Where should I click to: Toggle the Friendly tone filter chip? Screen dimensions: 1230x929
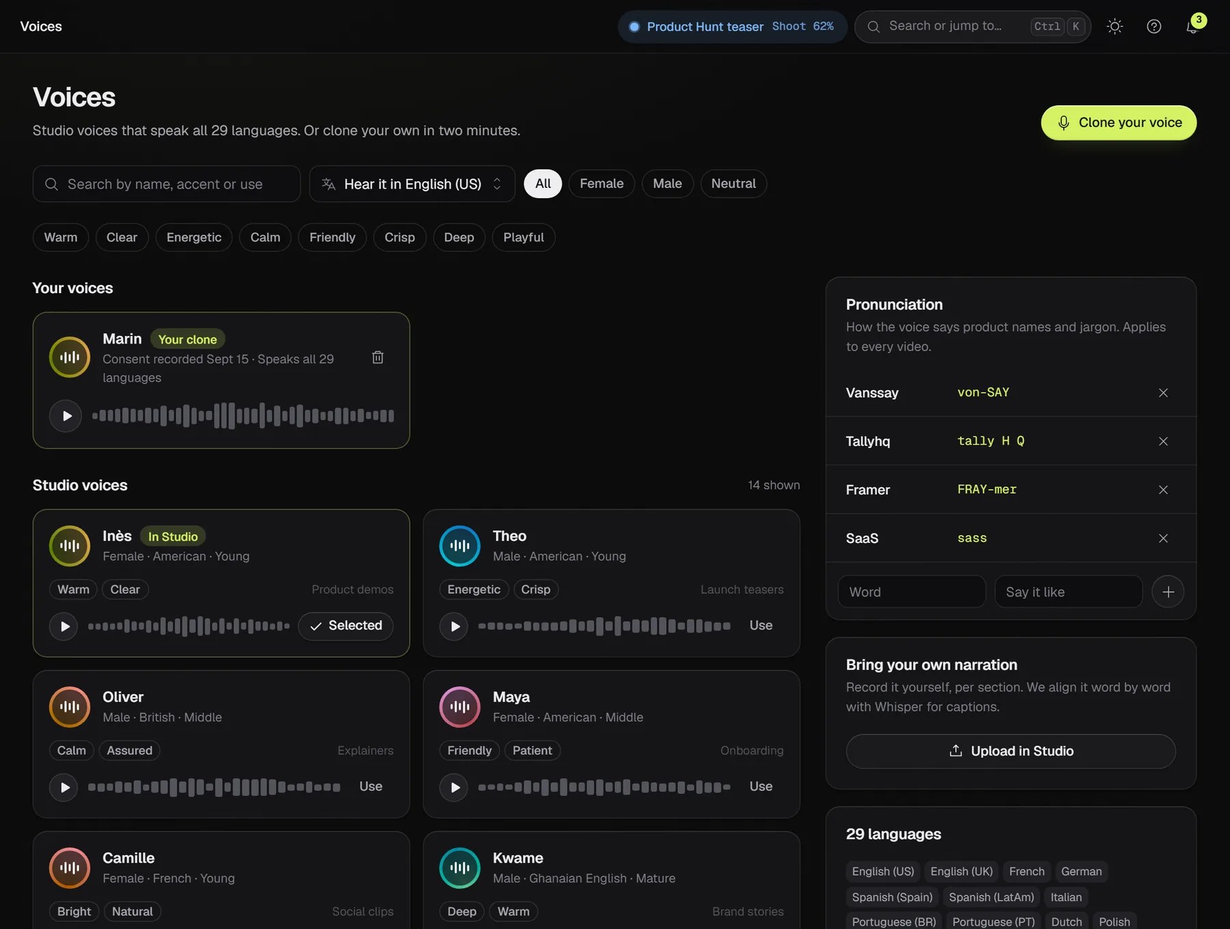tap(332, 237)
